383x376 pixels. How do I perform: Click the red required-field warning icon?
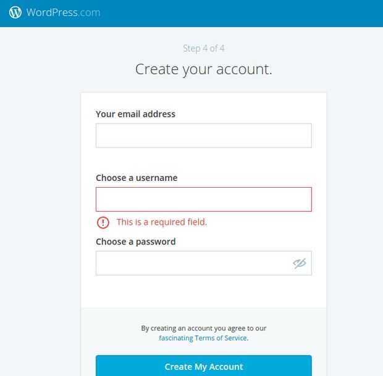[x=103, y=222]
